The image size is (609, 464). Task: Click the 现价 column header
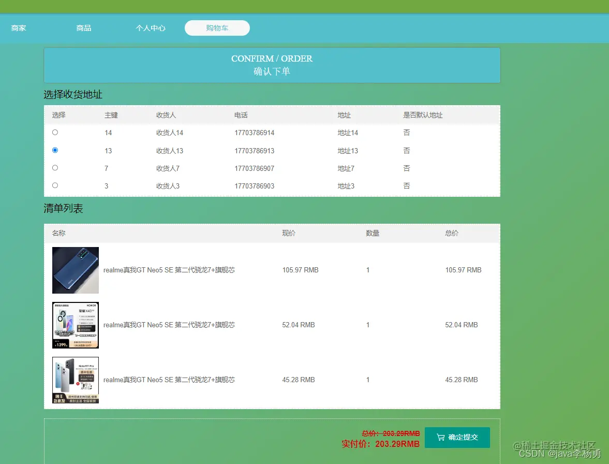(289, 233)
